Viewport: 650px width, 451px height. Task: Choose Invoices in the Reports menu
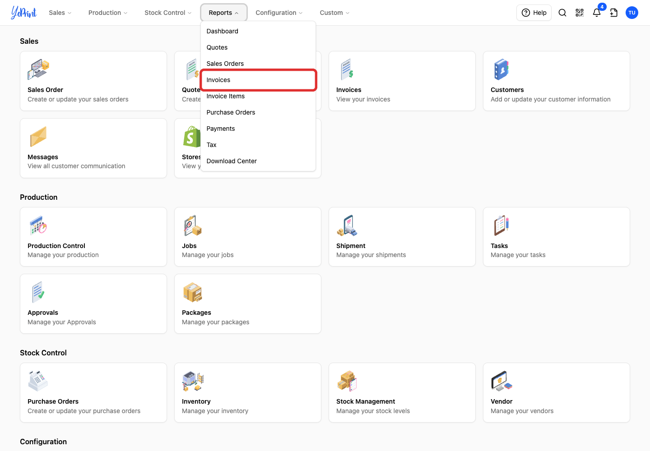pos(258,80)
